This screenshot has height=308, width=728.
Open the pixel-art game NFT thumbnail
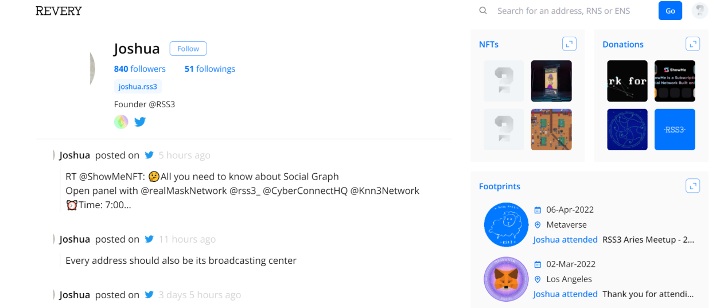551,130
